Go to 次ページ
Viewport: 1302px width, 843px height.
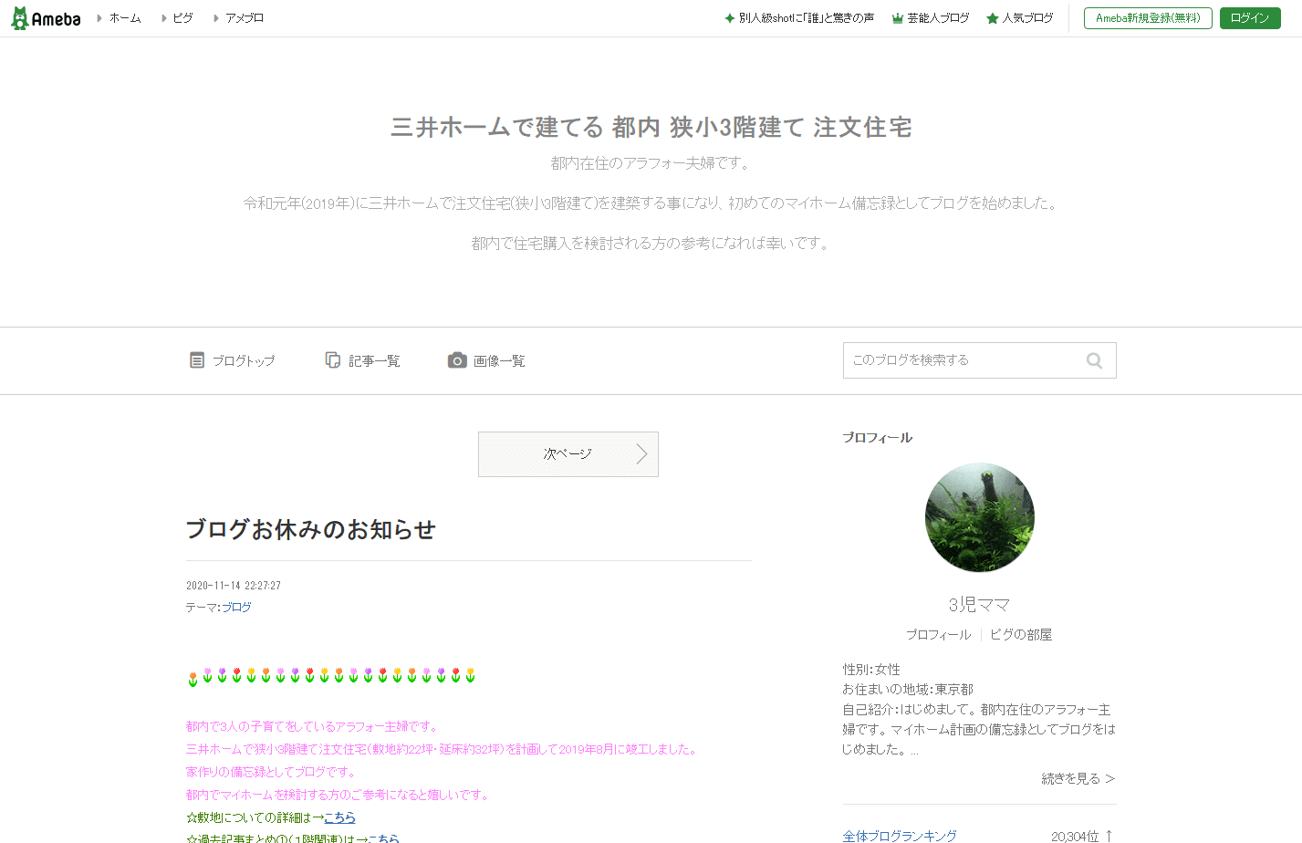(568, 454)
